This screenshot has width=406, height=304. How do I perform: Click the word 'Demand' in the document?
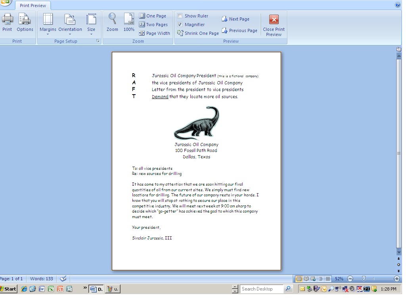point(160,97)
